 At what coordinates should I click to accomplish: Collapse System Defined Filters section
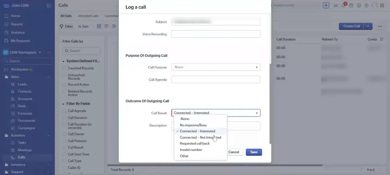63,61
